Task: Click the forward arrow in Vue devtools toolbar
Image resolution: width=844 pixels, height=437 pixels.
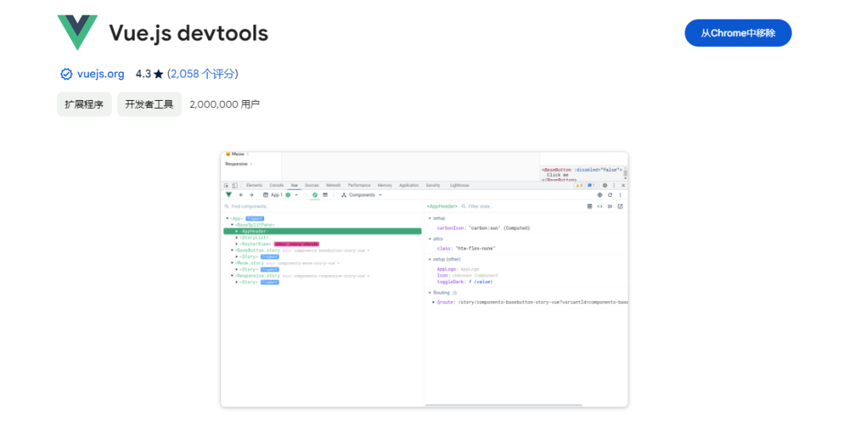Action: point(251,195)
